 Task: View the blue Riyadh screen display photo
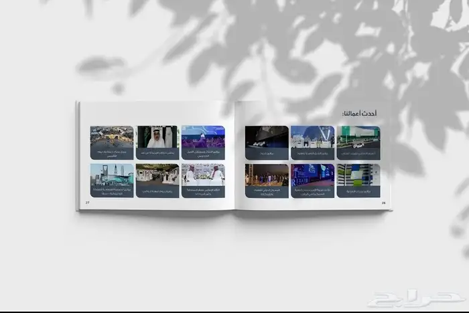click(312, 174)
